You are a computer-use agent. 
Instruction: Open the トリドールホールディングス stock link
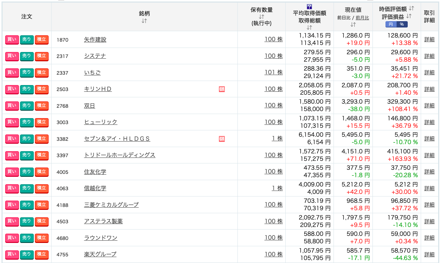click(119, 155)
